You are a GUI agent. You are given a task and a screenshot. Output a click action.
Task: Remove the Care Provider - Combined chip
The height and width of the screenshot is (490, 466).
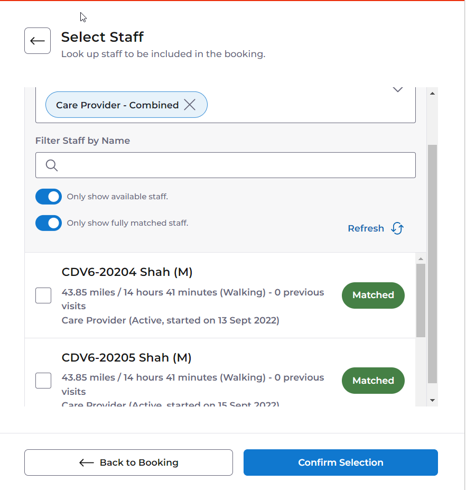point(190,105)
